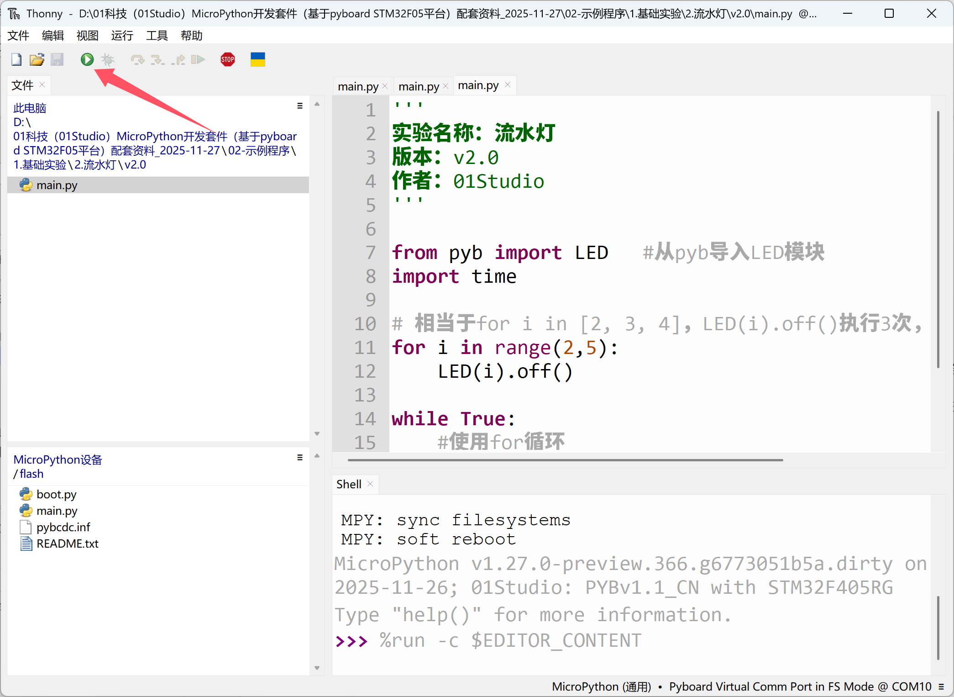The height and width of the screenshot is (697, 954).
Task: Open a file via the folder icon
Action: coord(37,59)
